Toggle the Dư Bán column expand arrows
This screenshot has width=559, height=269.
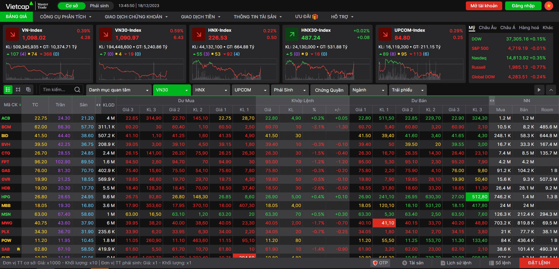click(492, 100)
